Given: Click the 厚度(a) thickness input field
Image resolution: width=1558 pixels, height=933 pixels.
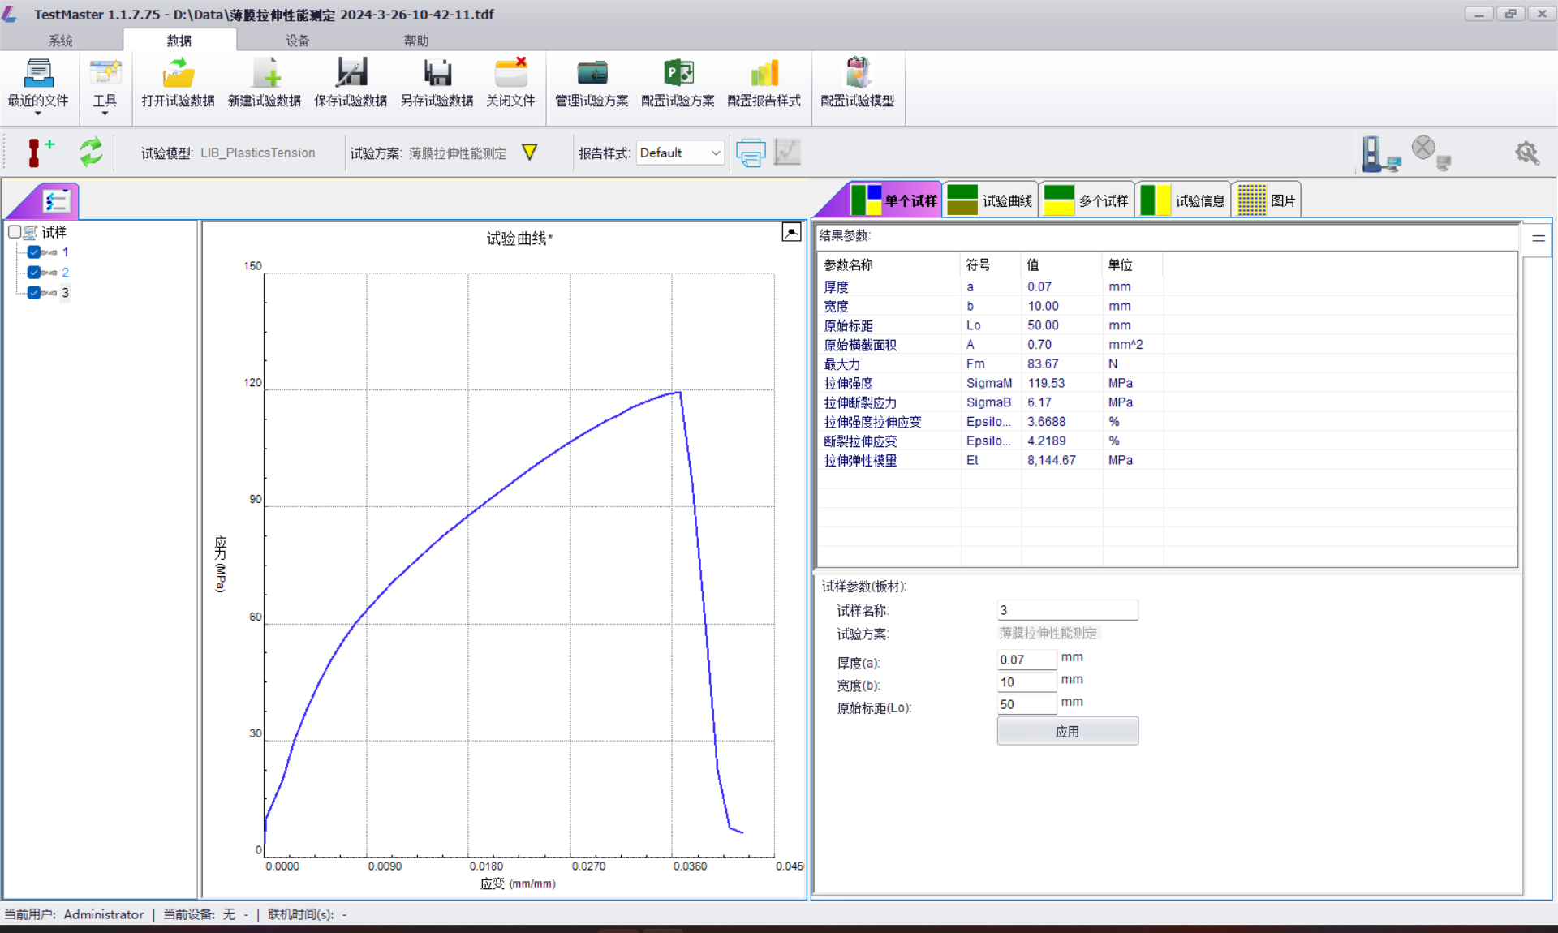Looking at the screenshot, I should coord(1026,660).
